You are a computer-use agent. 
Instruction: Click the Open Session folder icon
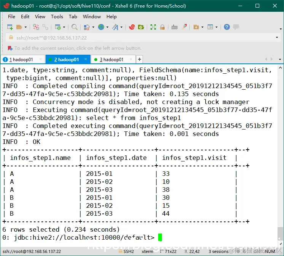[19, 27]
